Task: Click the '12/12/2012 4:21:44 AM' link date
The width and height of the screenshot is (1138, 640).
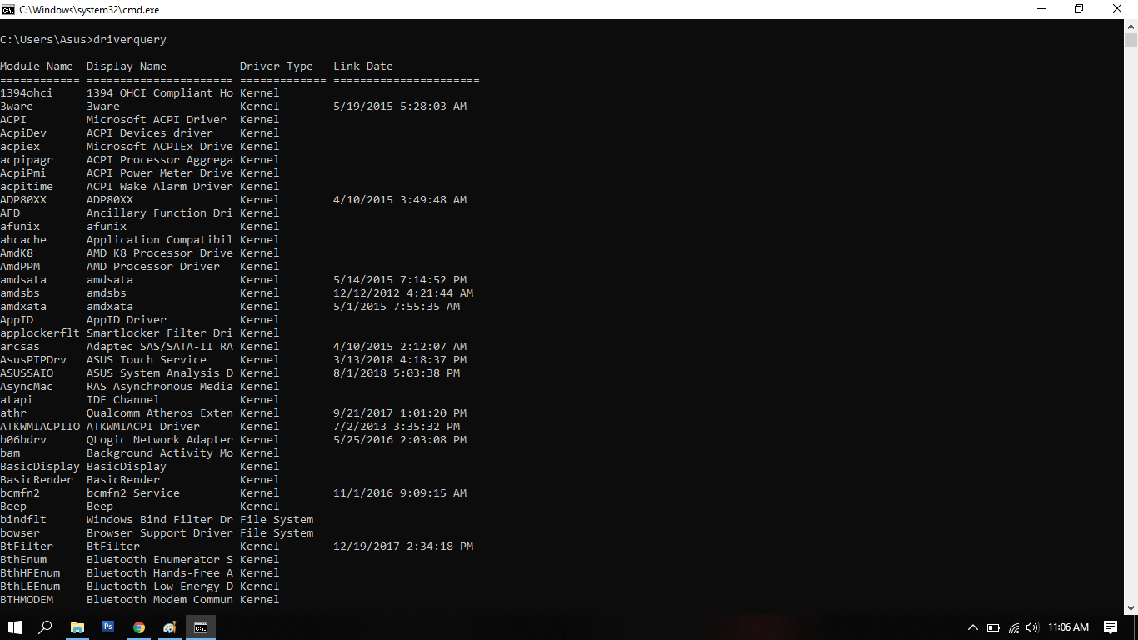Action: coord(403,293)
